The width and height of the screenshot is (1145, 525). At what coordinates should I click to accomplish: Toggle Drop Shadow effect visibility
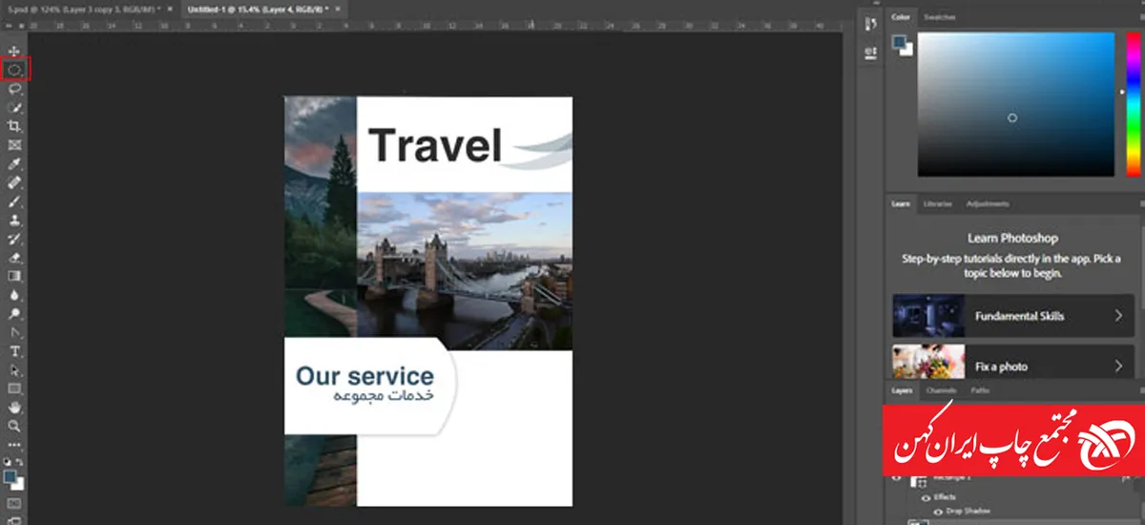coord(936,511)
